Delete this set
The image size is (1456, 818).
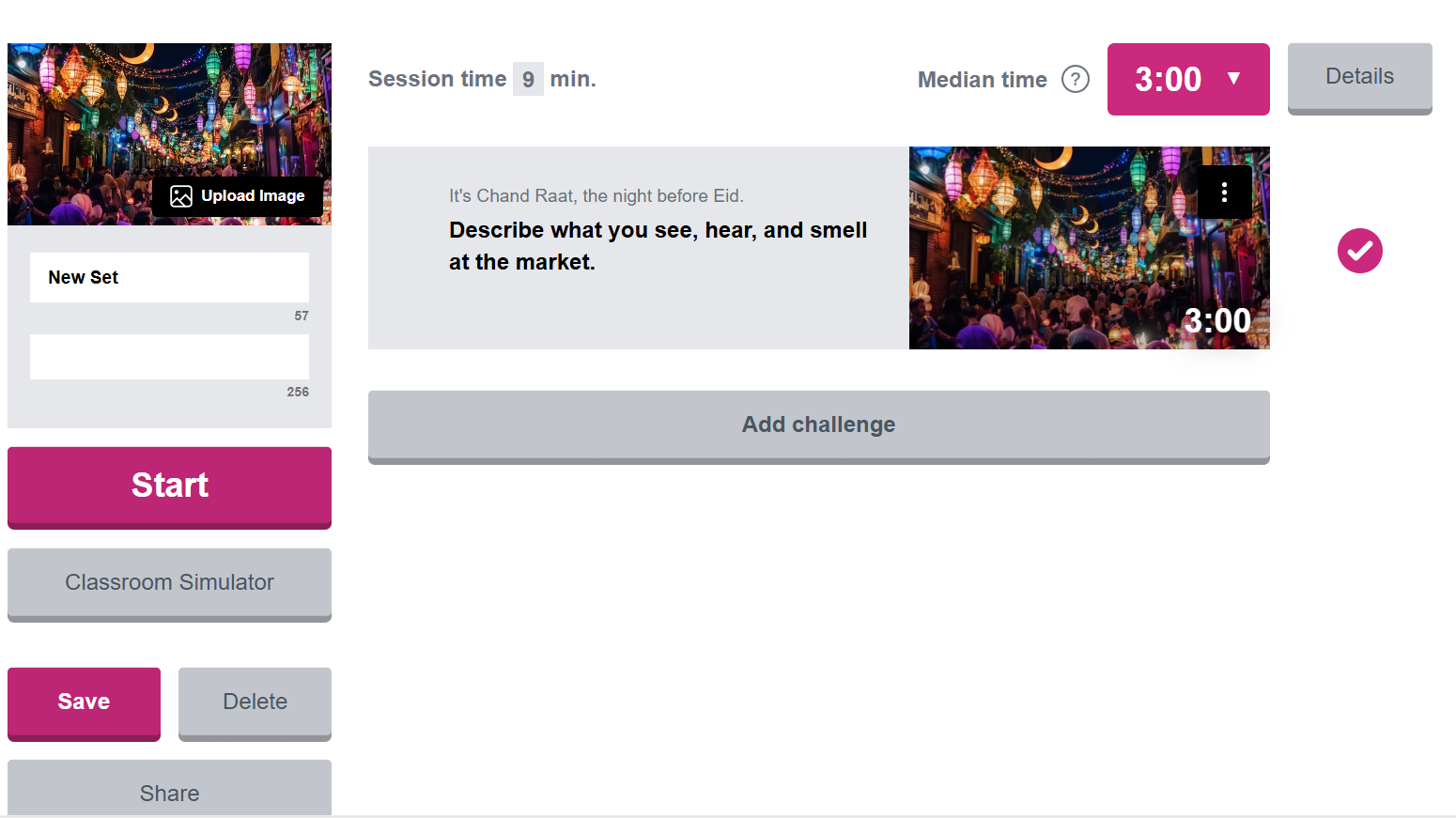pos(255,702)
